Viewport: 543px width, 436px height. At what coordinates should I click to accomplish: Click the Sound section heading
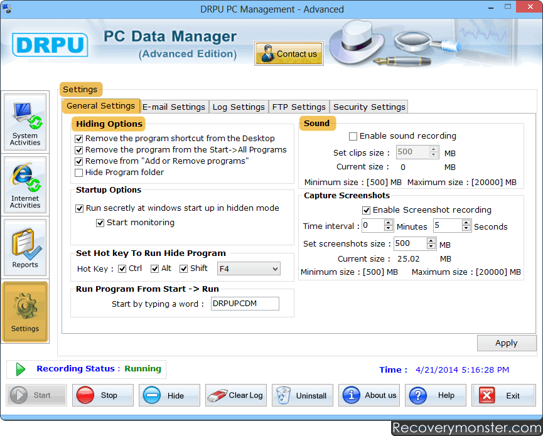(316, 123)
